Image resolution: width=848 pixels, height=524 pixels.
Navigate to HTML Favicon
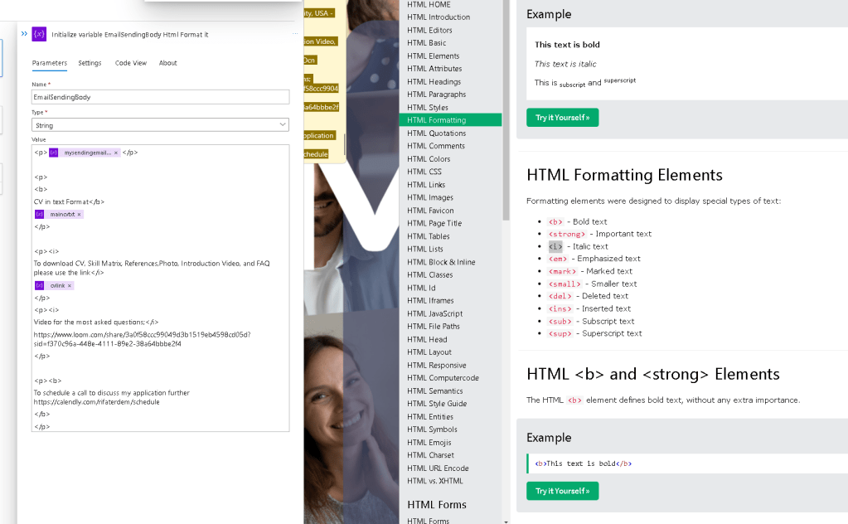pyautogui.click(x=430, y=211)
